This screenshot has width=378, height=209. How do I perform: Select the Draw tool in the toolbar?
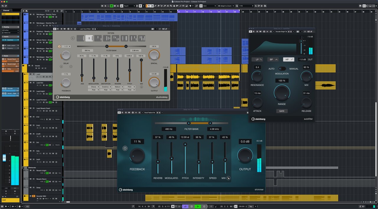tap(156, 6)
